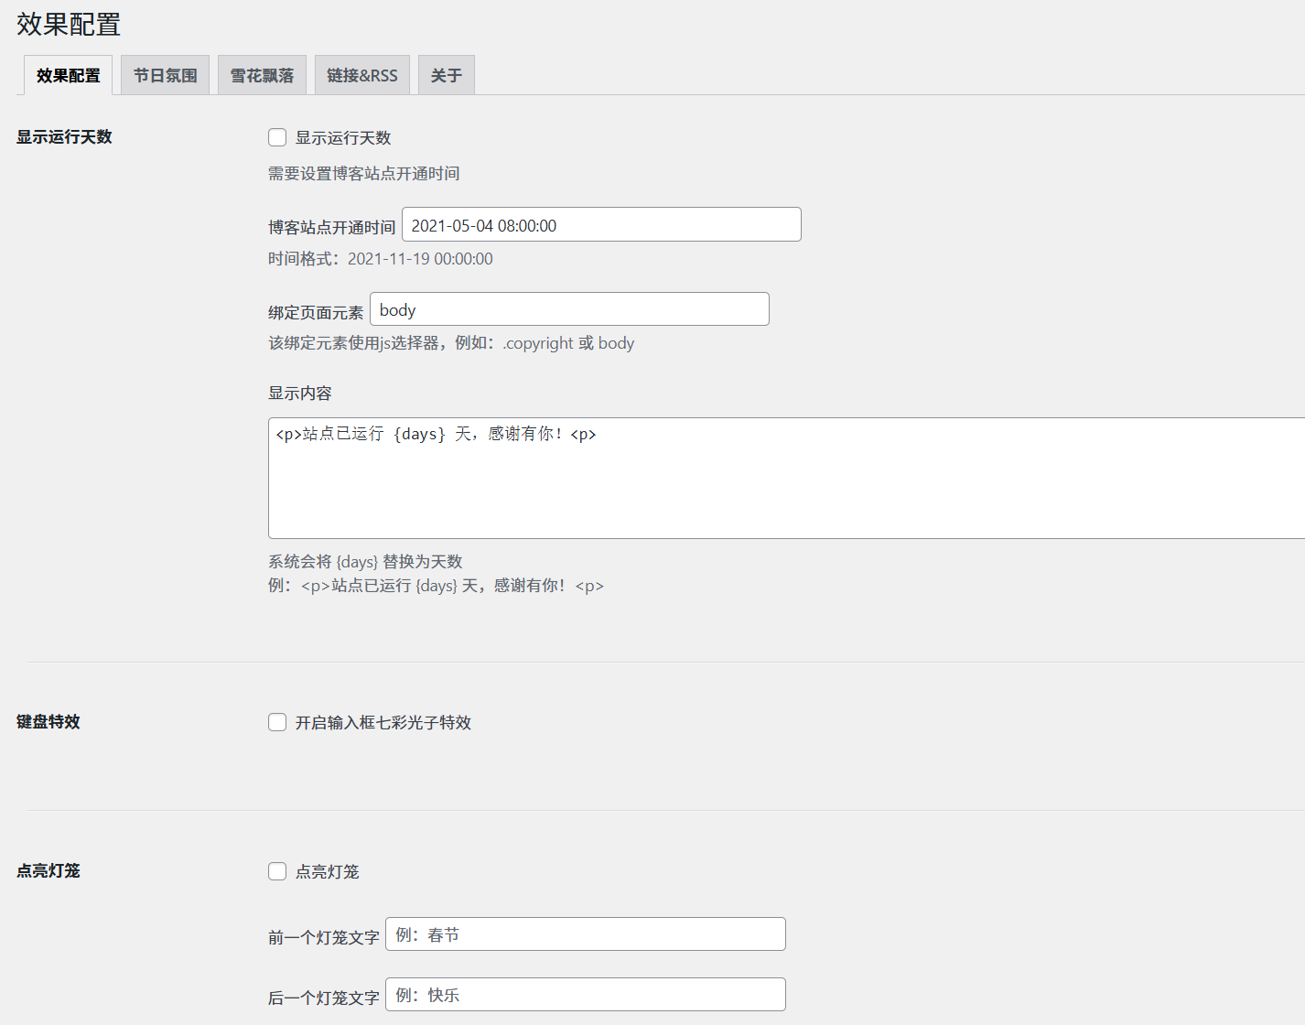Click the 后一个灯笼文字 label text
The height and width of the screenshot is (1025, 1305).
[323, 998]
